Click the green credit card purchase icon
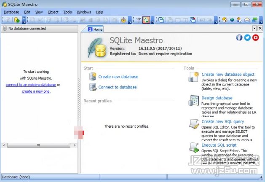265x182 pixels. point(255,20)
